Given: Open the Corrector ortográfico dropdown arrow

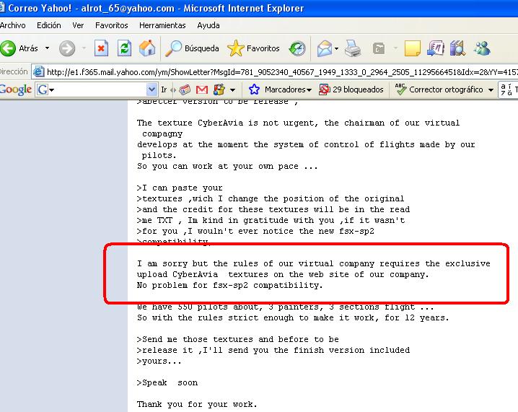Looking at the screenshot, I should tap(491, 90).
